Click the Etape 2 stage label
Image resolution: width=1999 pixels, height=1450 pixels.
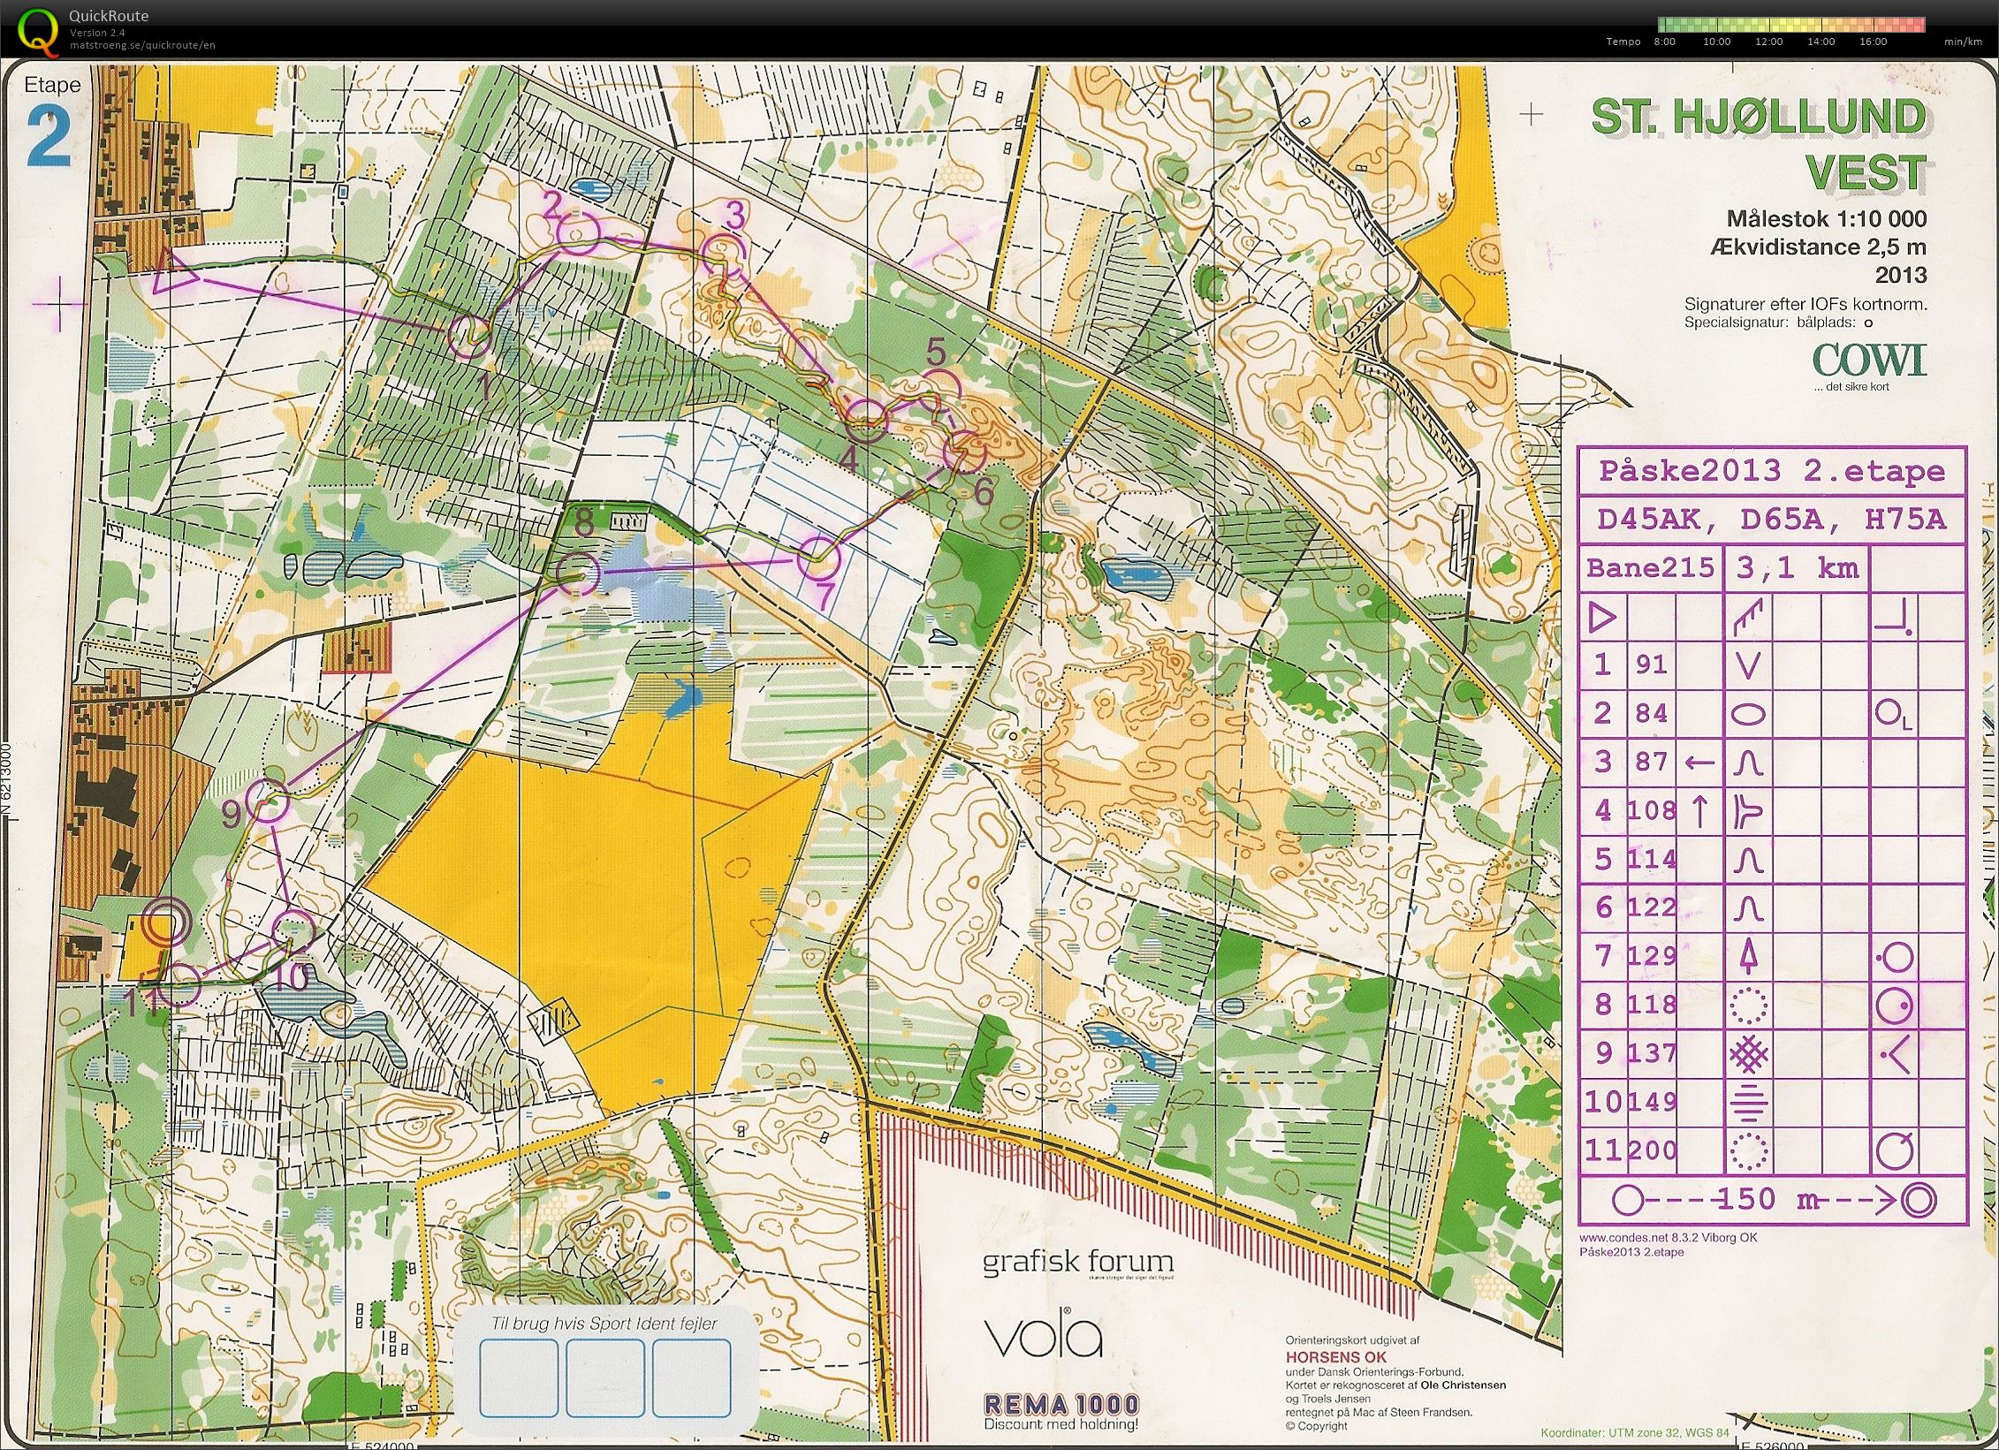point(51,123)
